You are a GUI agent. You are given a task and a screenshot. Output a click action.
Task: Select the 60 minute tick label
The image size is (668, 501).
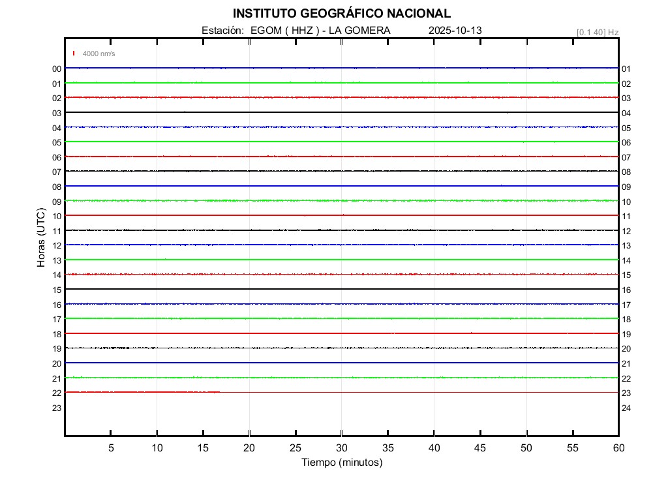click(x=618, y=448)
